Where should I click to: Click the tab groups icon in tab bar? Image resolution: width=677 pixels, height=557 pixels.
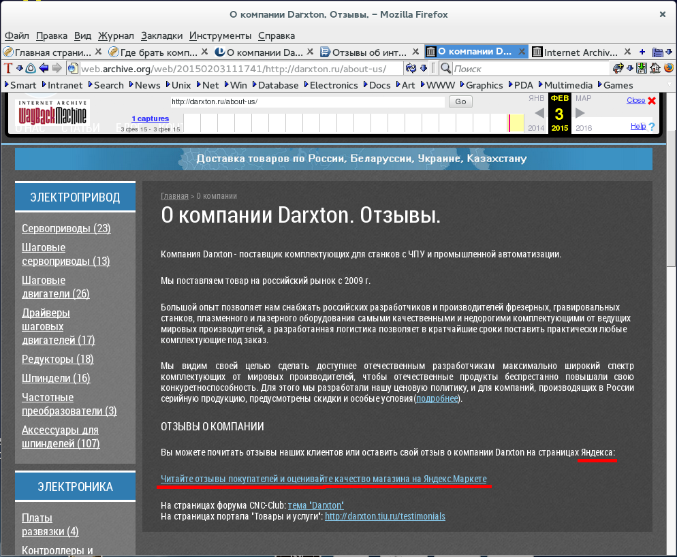[657, 52]
